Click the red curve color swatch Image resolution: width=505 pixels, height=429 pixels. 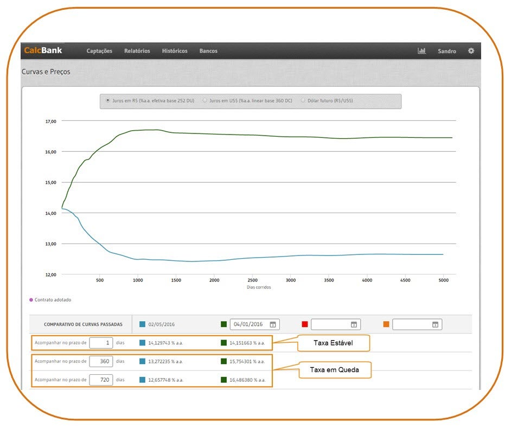pyautogui.click(x=305, y=324)
